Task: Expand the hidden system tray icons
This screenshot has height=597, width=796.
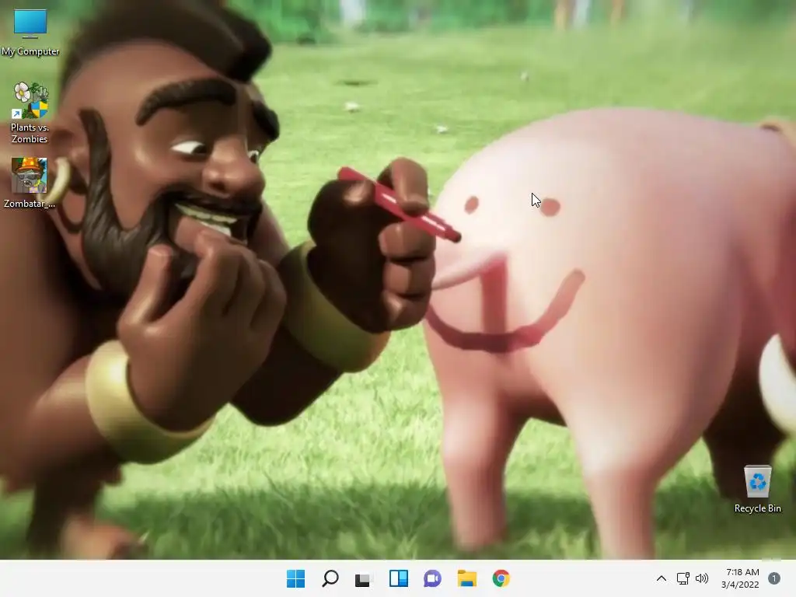Action: (661, 578)
